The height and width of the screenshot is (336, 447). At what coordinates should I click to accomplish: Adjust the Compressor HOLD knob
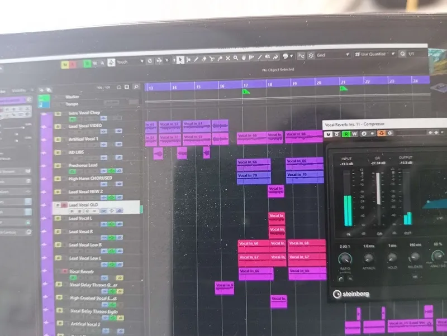click(392, 257)
